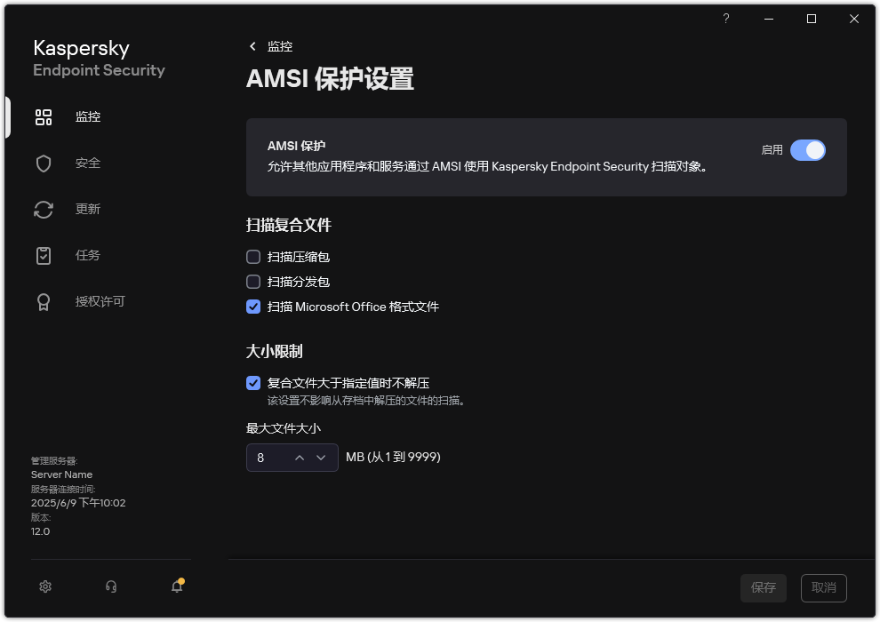Click the 保存 button
880x622 pixels.
point(764,587)
